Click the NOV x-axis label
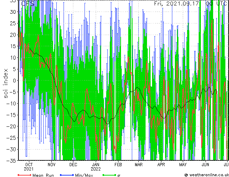Image resolution: width=229 pixels, height=177 pixels. [52, 165]
